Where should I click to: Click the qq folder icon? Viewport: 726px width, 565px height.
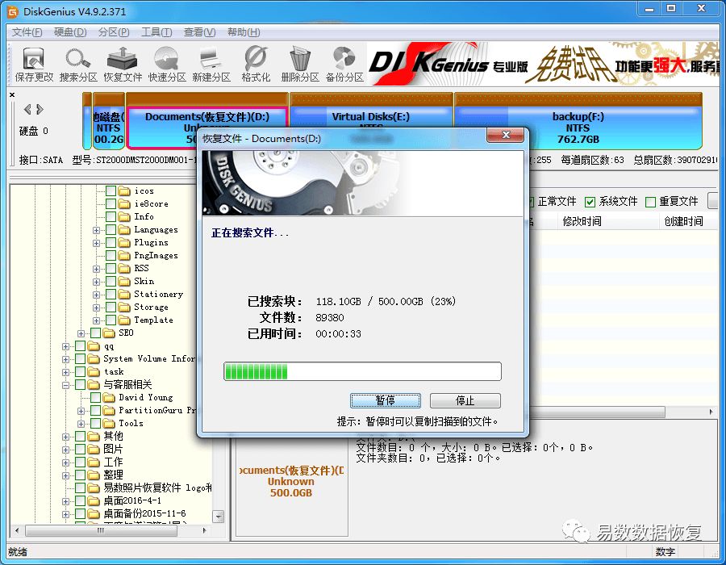point(94,346)
